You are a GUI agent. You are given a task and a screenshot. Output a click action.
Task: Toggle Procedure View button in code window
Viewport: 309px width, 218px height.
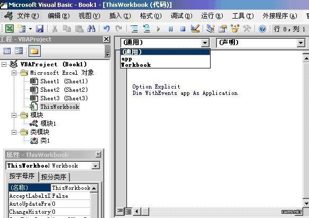tap(120, 211)
